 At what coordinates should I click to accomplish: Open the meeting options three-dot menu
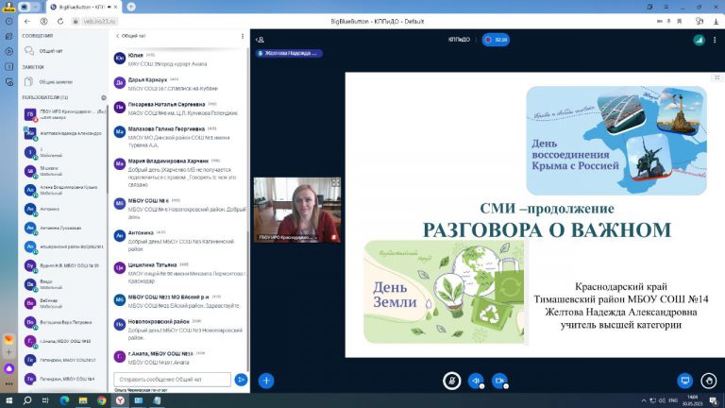coord(714,40)
